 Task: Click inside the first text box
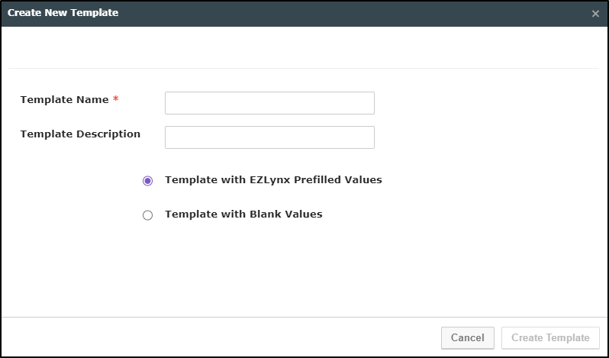[269, 103]
